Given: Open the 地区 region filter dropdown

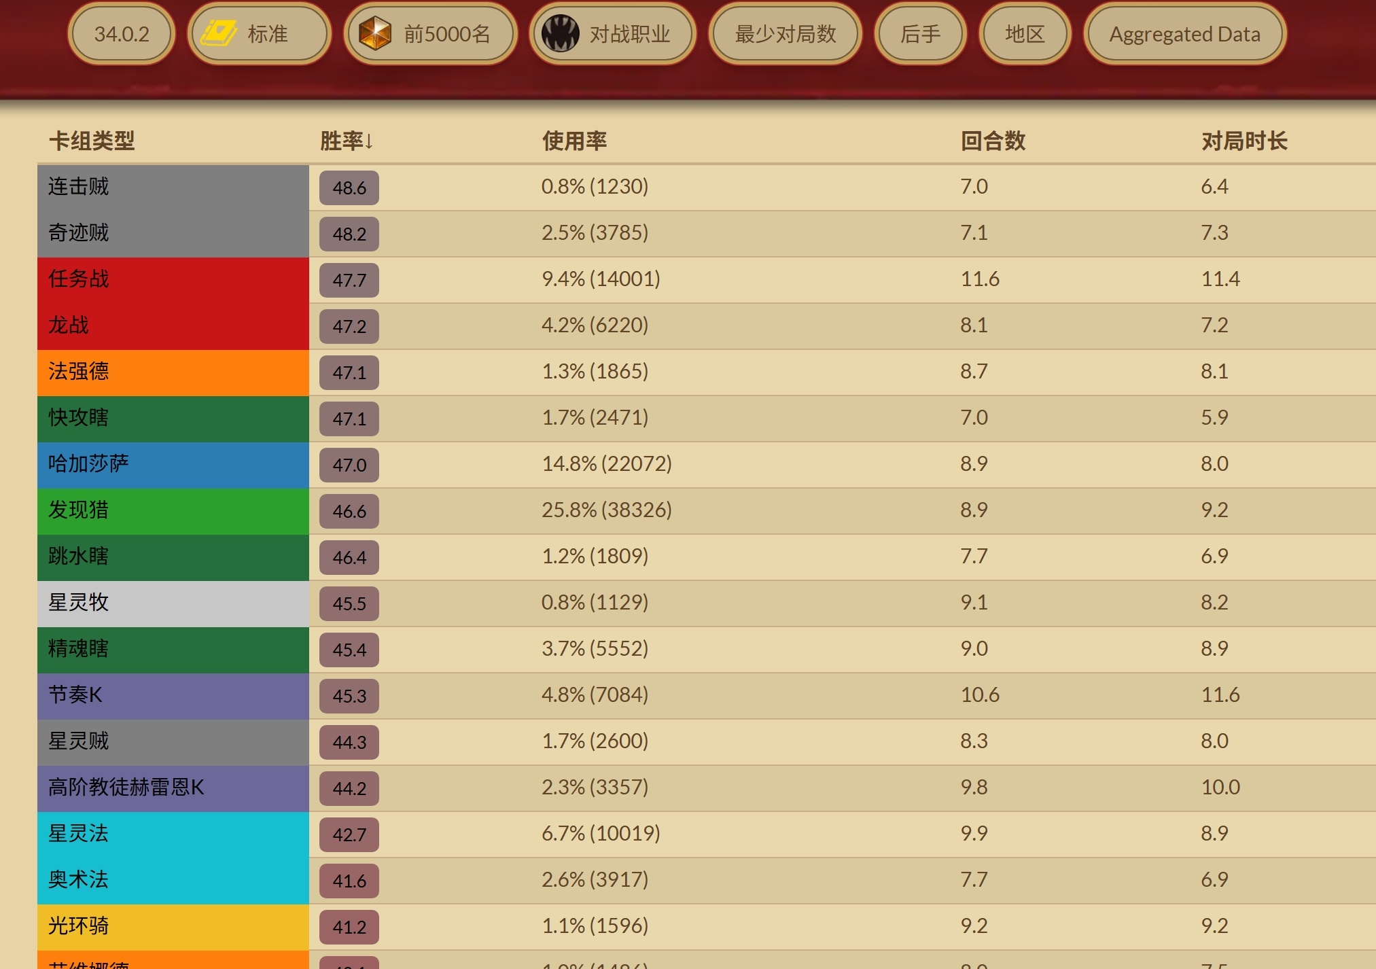Looking at the screenshot, I should [x=1024, y=34].
